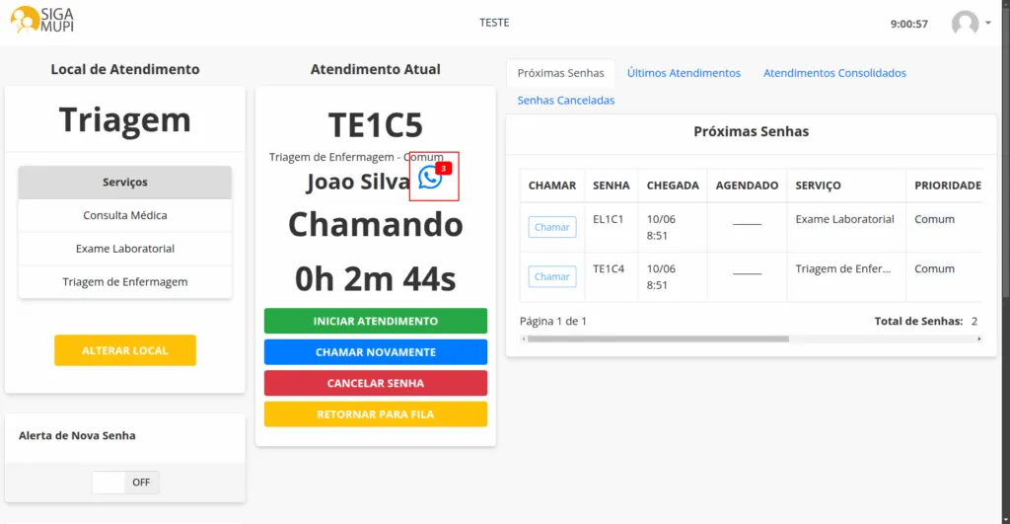Image resolution: width=1010 pixels, height=524 pixels.
Task: Choose Exame Laboratorial in services list
Action: pos(125,249)
